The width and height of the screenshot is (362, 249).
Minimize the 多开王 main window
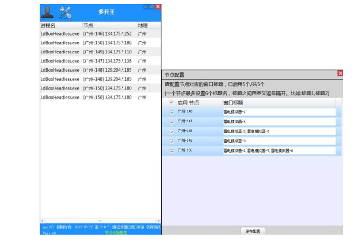(146, 7)
